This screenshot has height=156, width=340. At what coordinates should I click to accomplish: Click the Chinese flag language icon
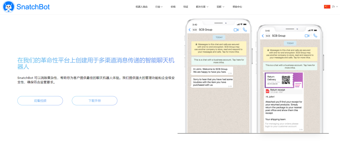(327, 7)
